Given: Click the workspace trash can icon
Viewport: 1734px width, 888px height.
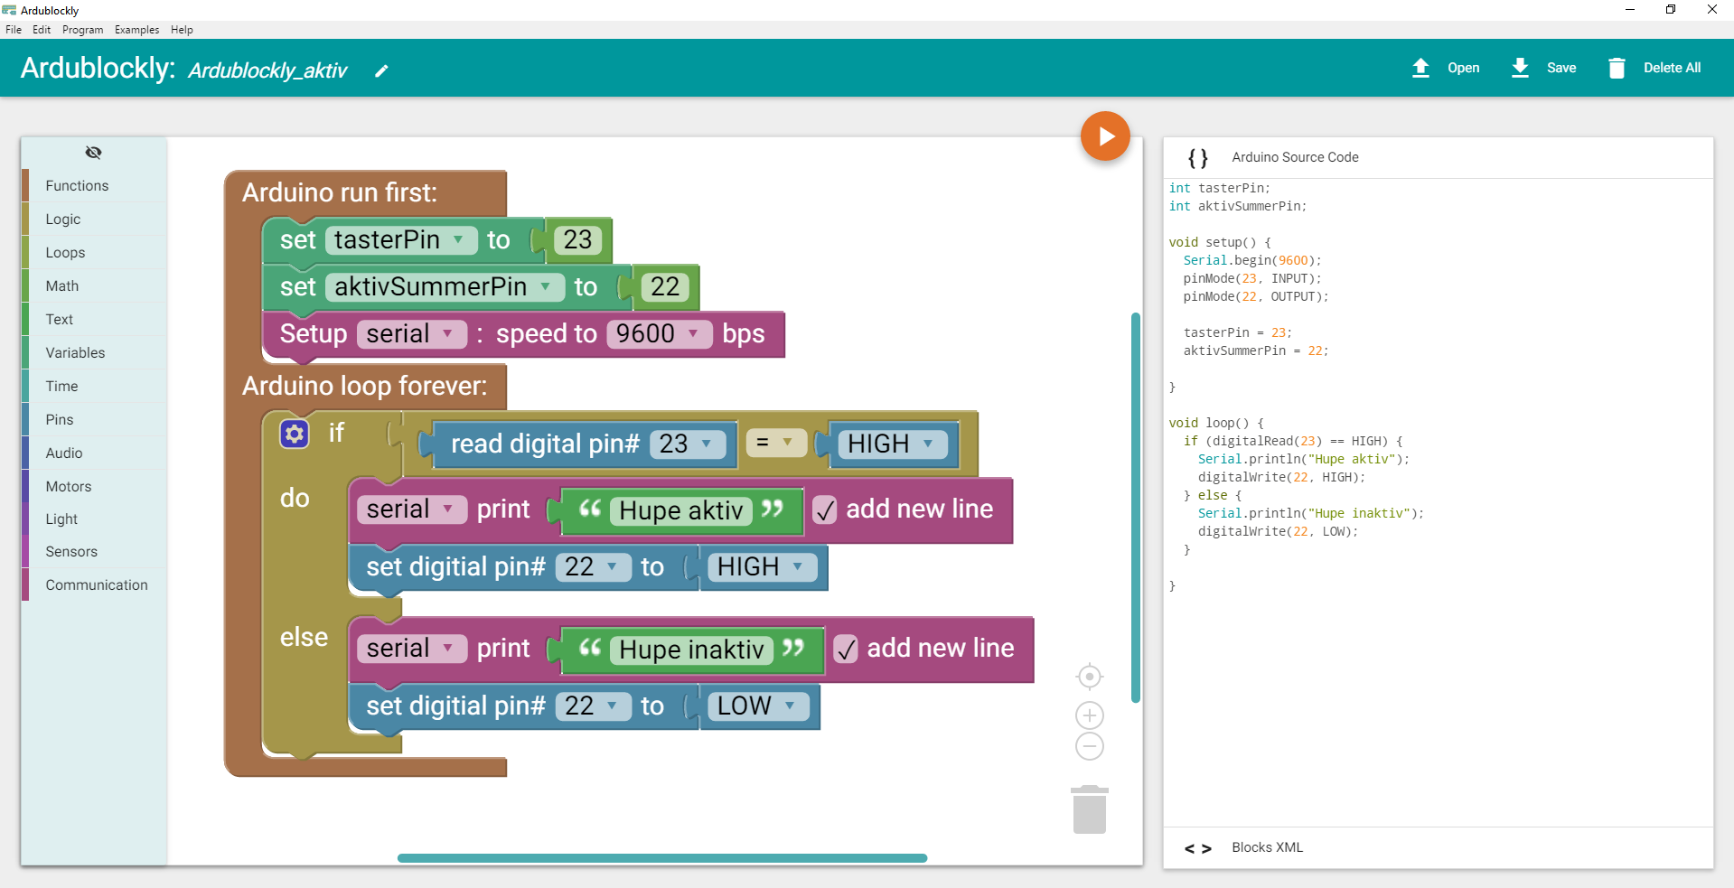Looking at the screenshot, I should coord(1089,809).
